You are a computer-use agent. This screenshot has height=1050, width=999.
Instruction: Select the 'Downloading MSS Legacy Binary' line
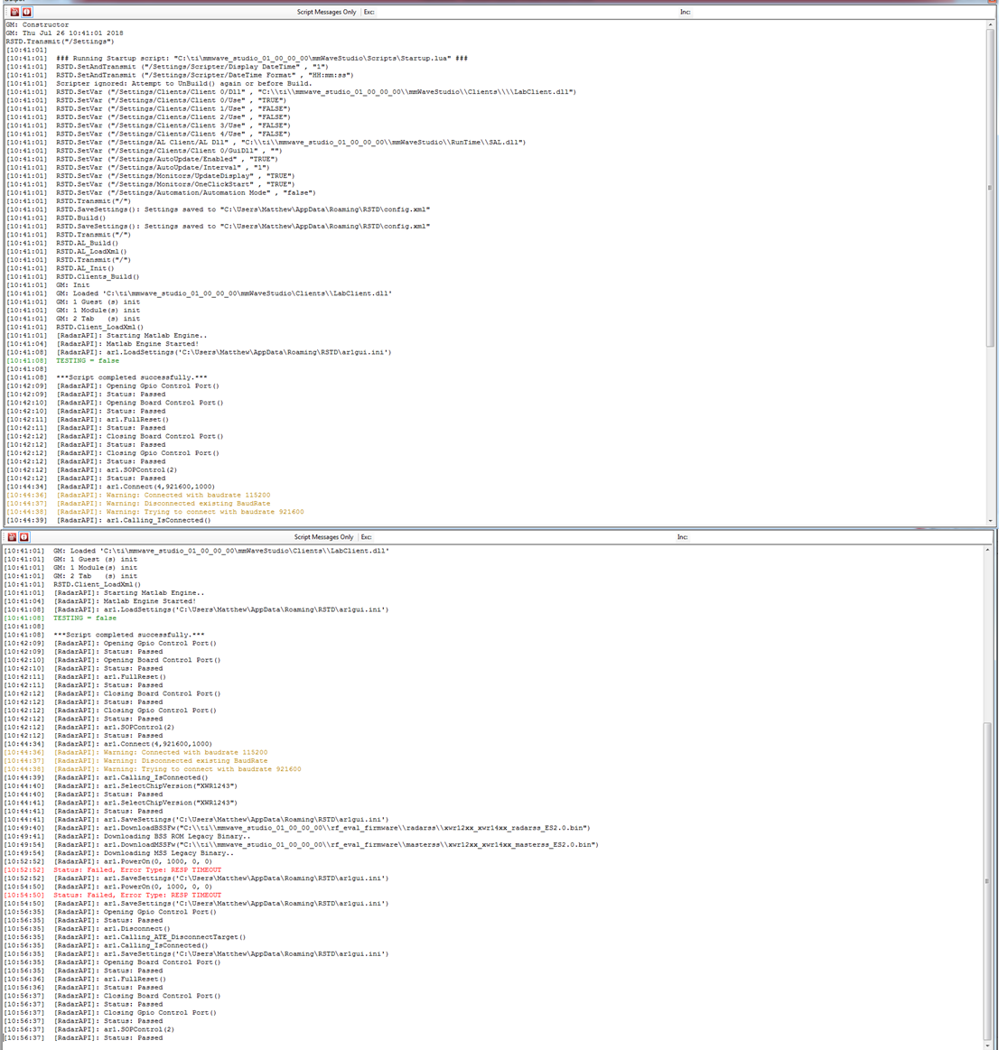118,852
